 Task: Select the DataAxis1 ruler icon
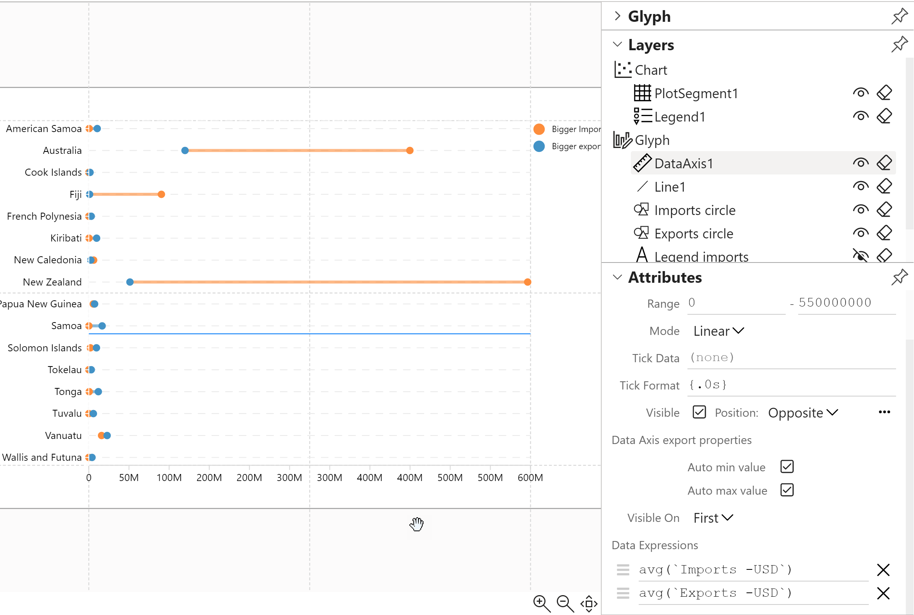642,163
